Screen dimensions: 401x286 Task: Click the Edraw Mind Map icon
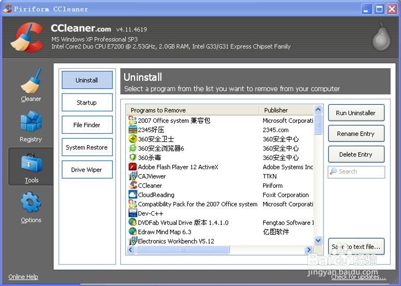(132, 231)
